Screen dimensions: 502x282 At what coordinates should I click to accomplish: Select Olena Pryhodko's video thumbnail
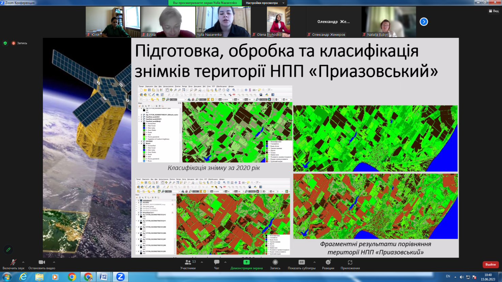coord(278,22)
